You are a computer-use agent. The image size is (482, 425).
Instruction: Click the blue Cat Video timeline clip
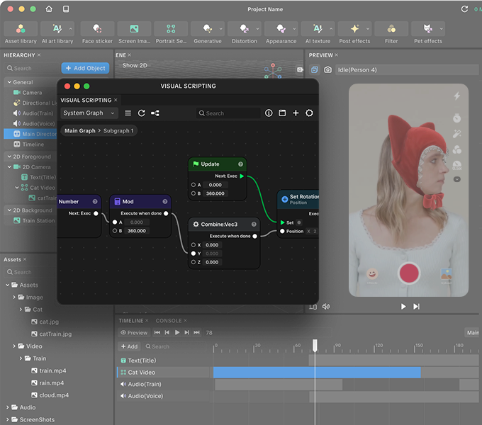click(317, 372)
